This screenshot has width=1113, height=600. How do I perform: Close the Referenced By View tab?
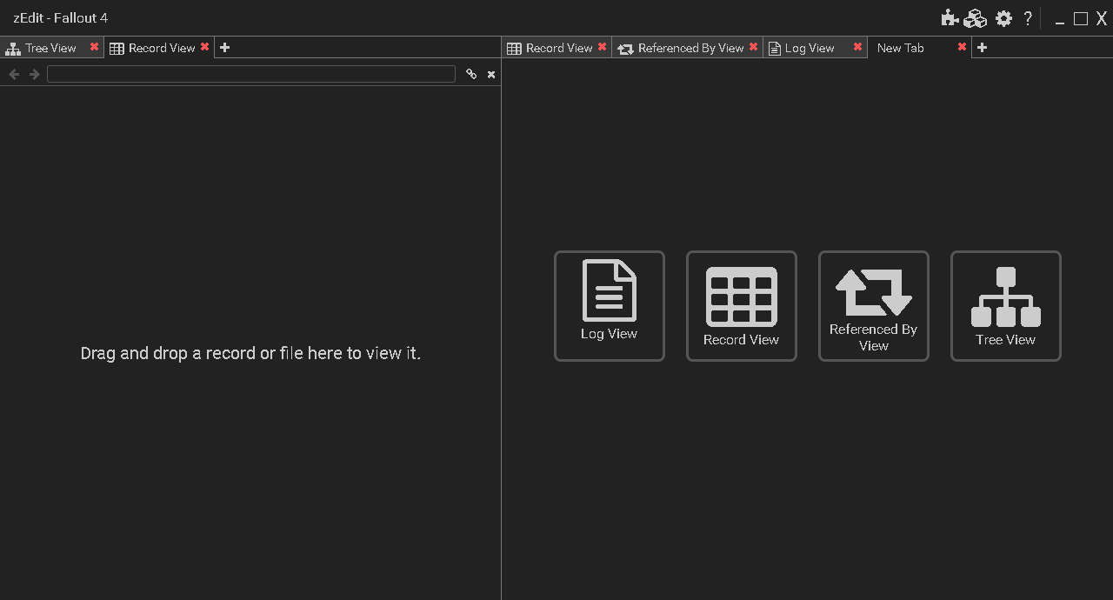coord(753,47)
